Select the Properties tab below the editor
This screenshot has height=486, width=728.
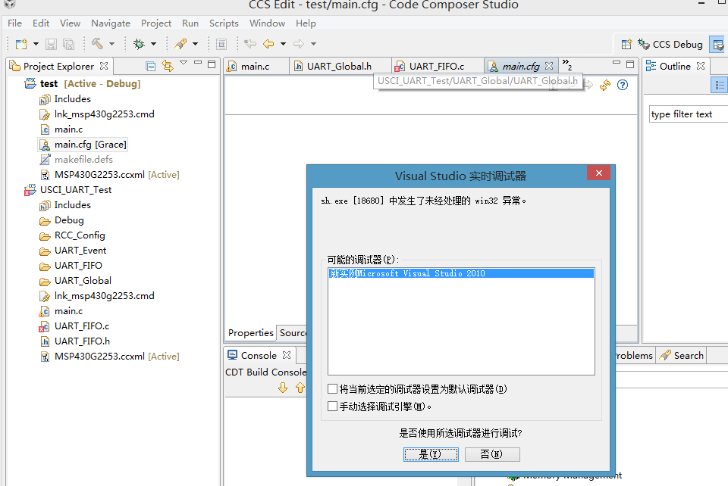pyautogui.click(x=251, y=332)
